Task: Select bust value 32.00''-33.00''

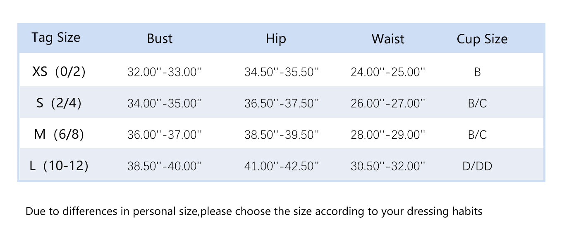Action: tap(165, 72)
